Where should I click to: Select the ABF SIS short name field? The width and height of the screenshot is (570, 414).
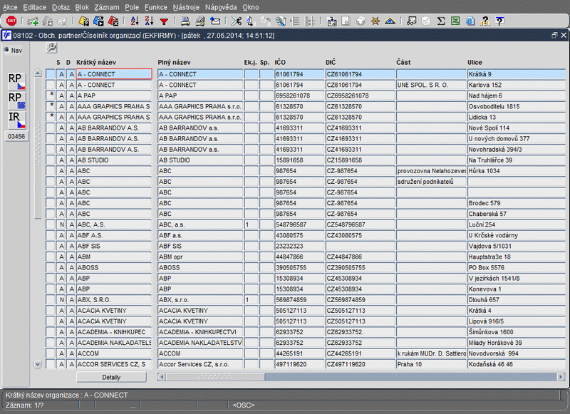coord(114,246)
